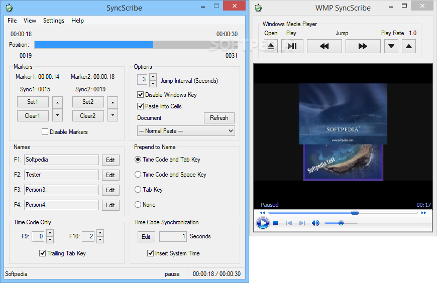Click the F1 name field containing Softpedia

coord(61,160)
